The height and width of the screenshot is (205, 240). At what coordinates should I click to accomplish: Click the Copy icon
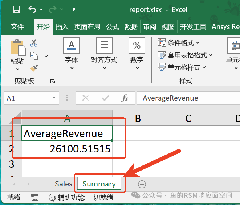tap(34, 56)
